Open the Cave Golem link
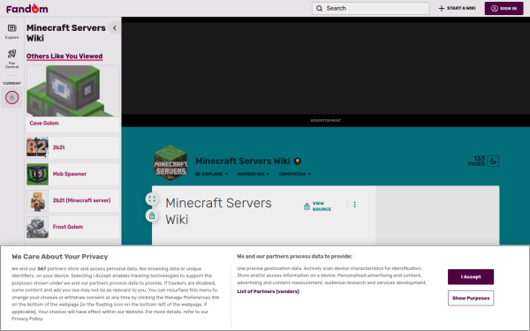This screenshot has height=331, width=530. pyautogui.click(x=44, y=124)
